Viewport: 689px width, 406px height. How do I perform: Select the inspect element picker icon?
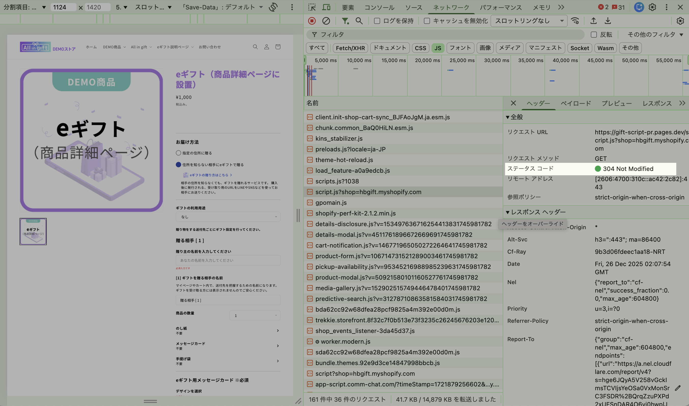(x=312, y=7)
